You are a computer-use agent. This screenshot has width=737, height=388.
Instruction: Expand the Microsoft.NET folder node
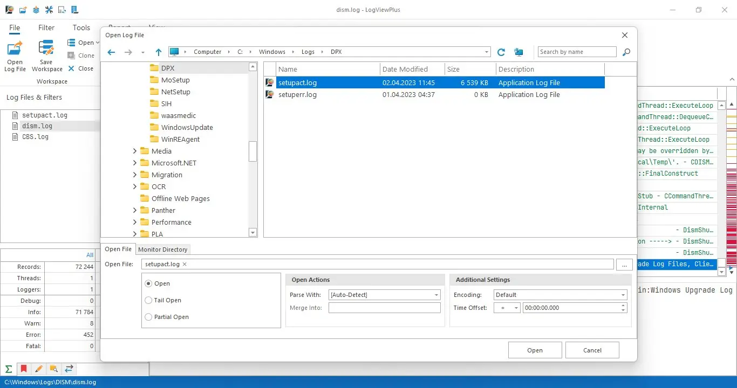135,163
